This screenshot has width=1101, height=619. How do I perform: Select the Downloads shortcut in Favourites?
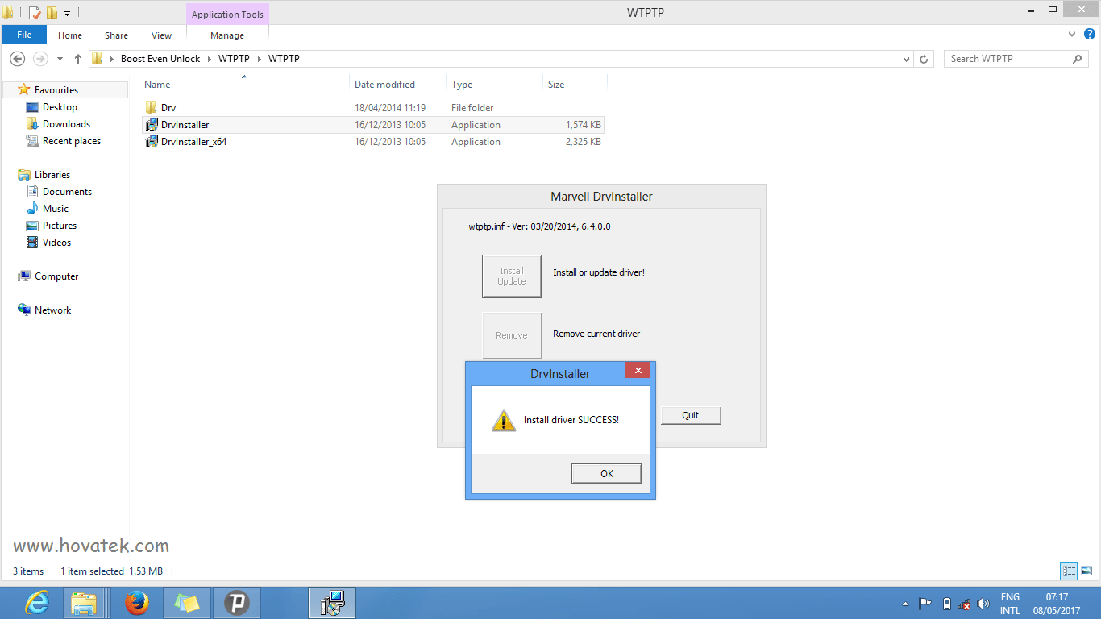(x=68, y=123)
